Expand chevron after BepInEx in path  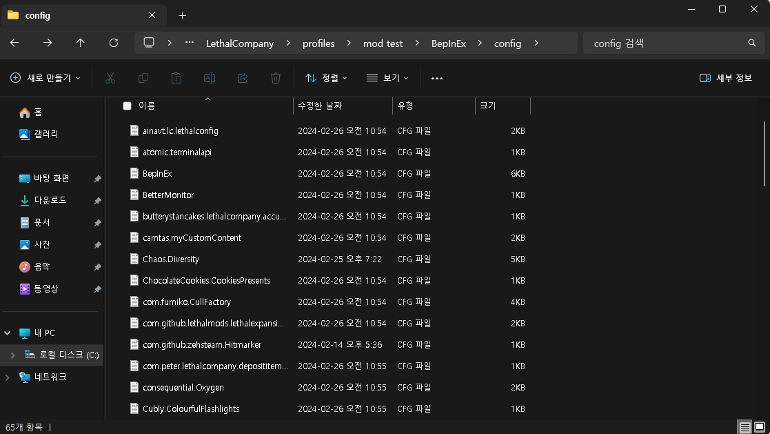[x=480, y=43]
